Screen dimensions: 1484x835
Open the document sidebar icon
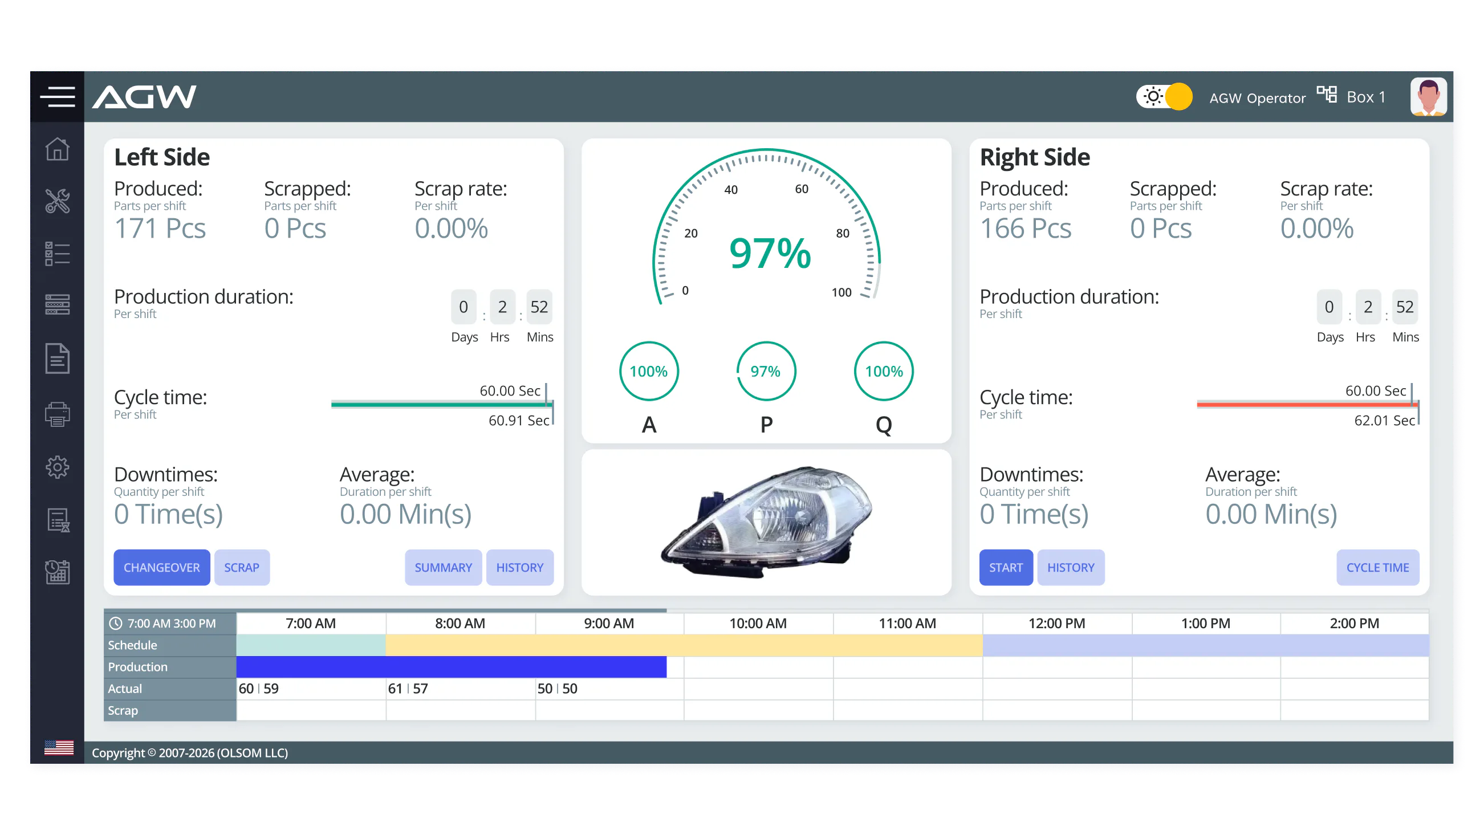coord(57,358)
